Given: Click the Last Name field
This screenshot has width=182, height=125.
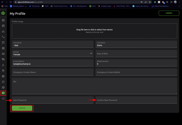Looking at the screenshot, I should (x=136, y=44).
